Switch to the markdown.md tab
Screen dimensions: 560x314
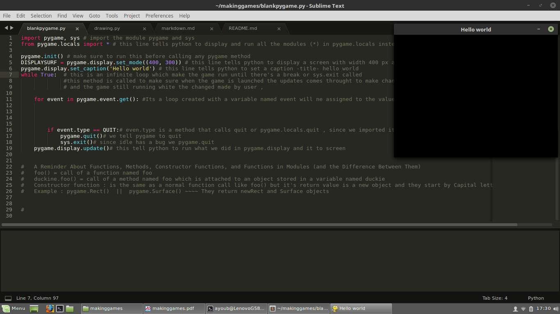tap(178, 29)
